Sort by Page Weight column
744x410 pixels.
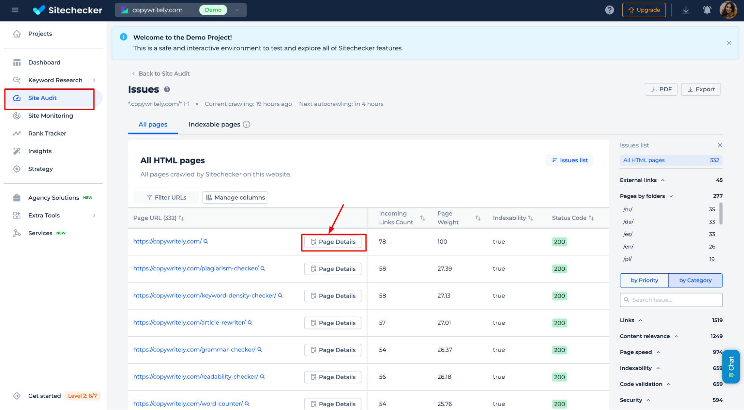(478, 218)
